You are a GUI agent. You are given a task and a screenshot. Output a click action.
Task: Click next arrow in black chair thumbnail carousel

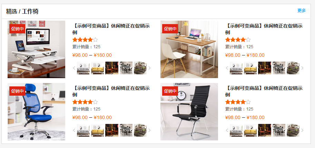click(302, 130)
